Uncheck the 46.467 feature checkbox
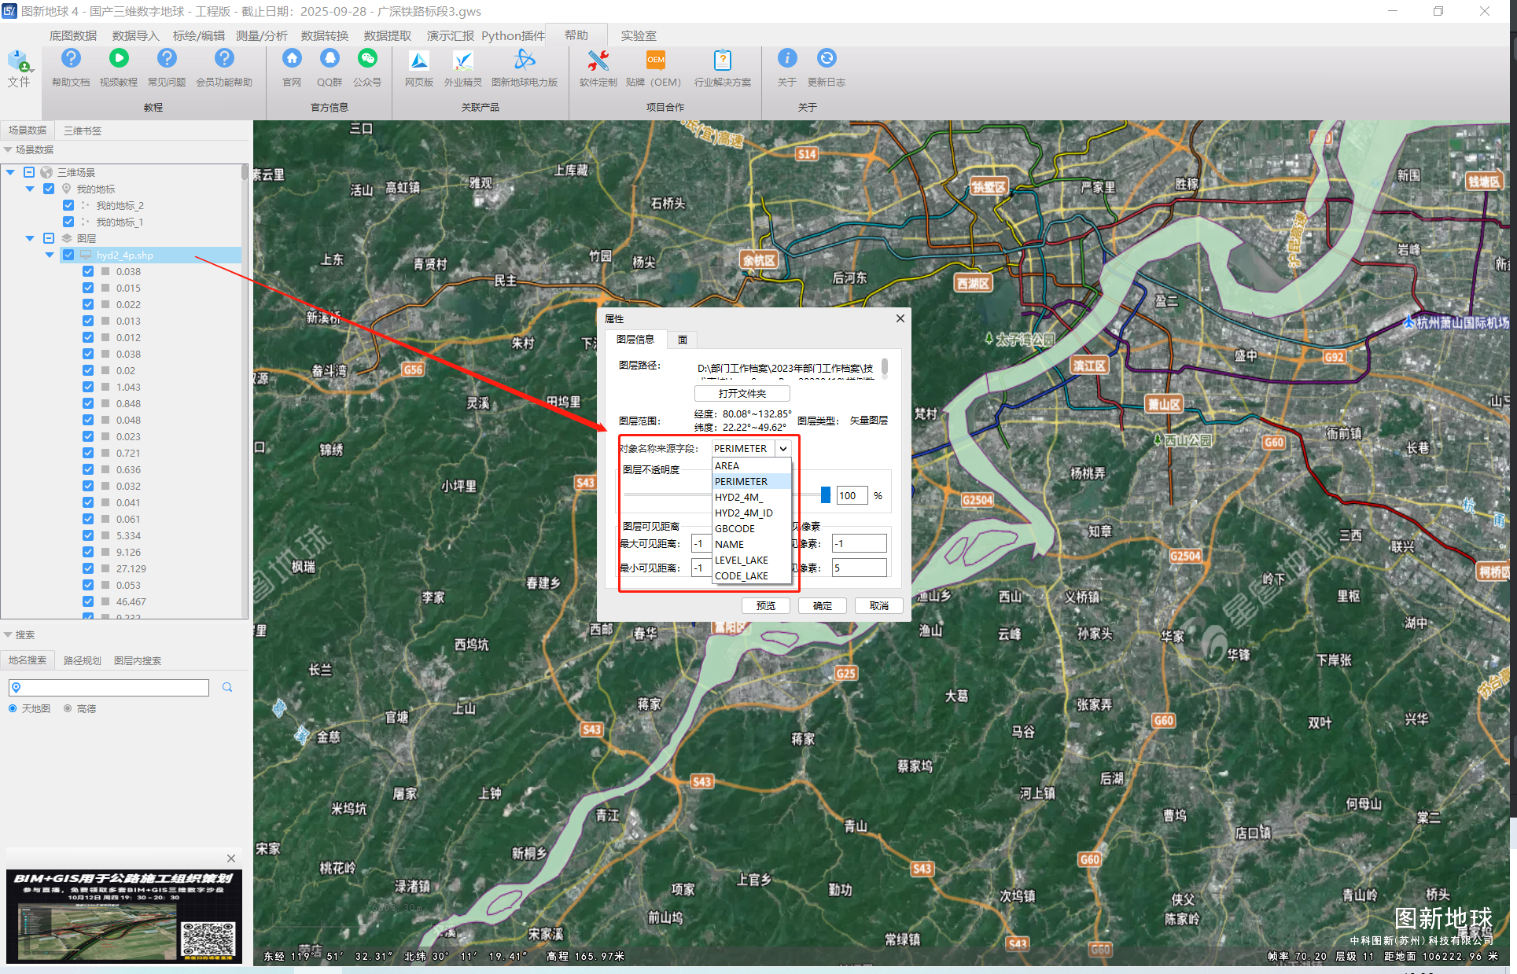Screen dimensions: 1517x974 [x=88, y=601]
